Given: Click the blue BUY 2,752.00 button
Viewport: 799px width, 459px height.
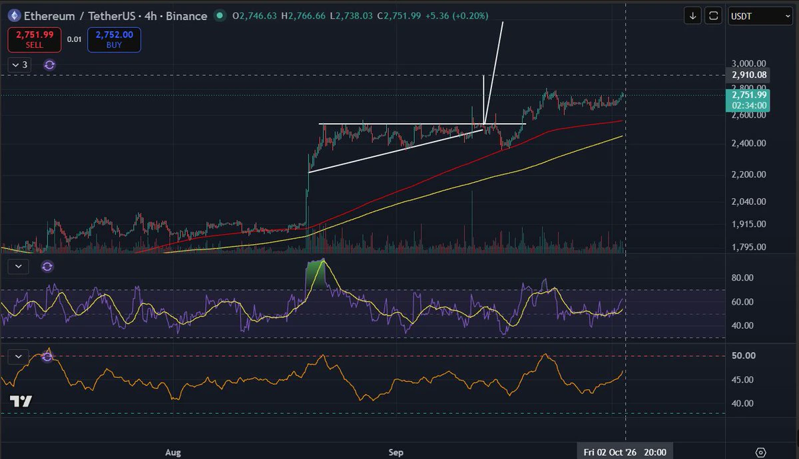Looking at the screenshot, I should (114, 40).
